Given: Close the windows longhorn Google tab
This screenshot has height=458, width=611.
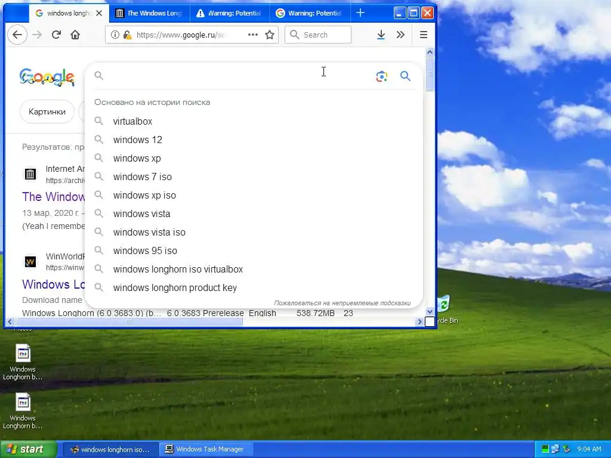Looking at the screenshot, I should pos(99,13).
